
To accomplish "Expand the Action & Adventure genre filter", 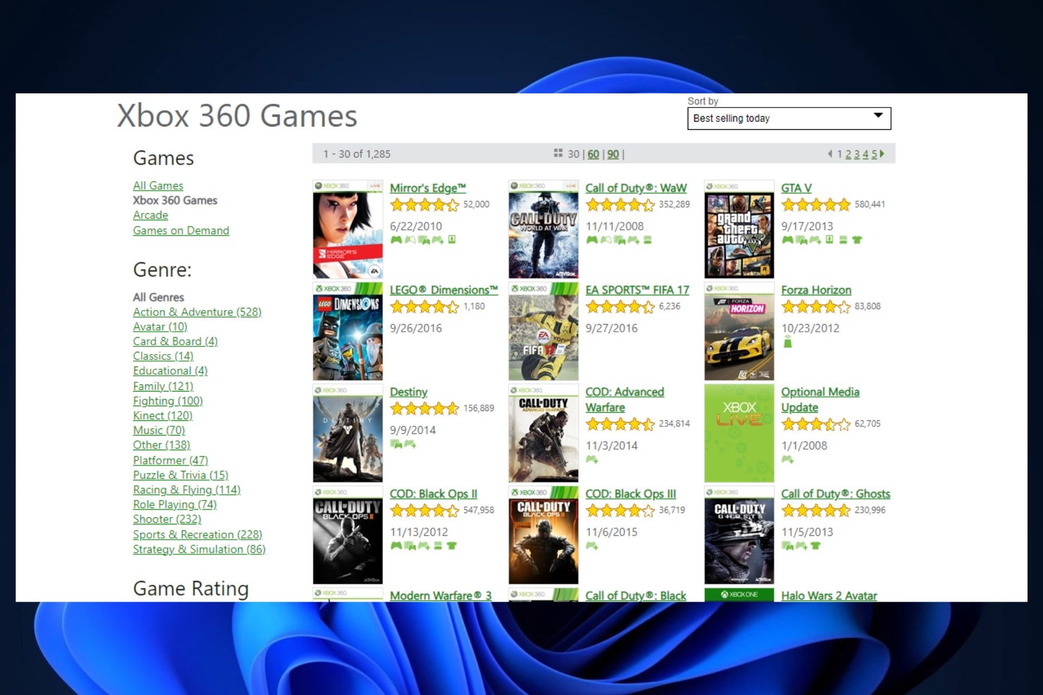I will tap(196, 312).
